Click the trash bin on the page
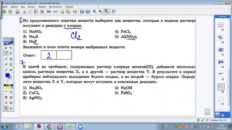The height and width of the screenshot is (130, 232). tap(207, 112)
